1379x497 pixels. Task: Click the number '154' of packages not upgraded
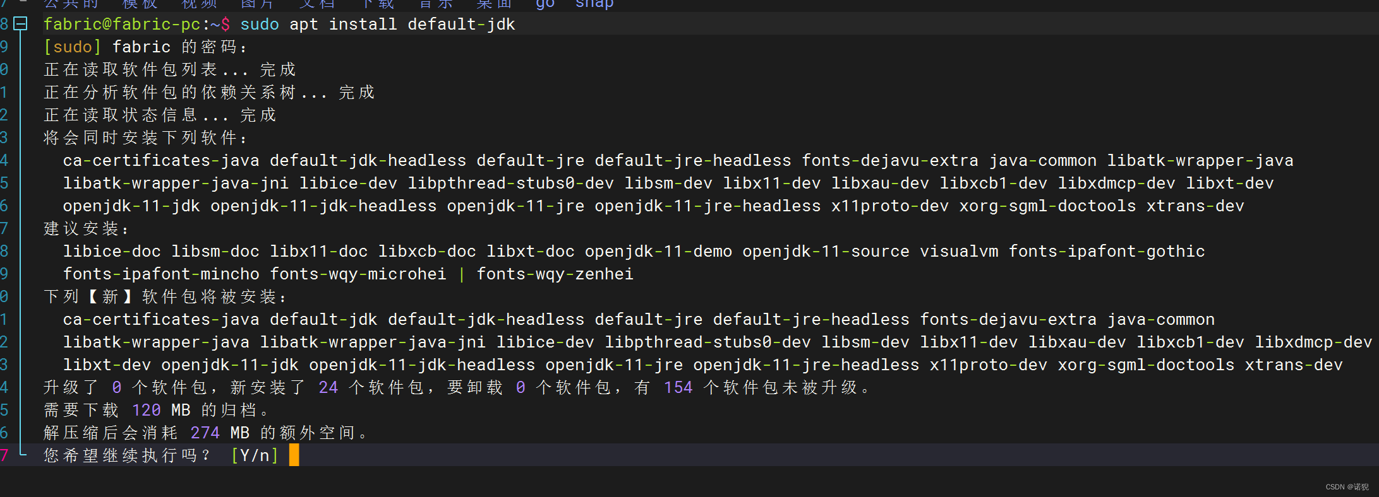point(678,388)
